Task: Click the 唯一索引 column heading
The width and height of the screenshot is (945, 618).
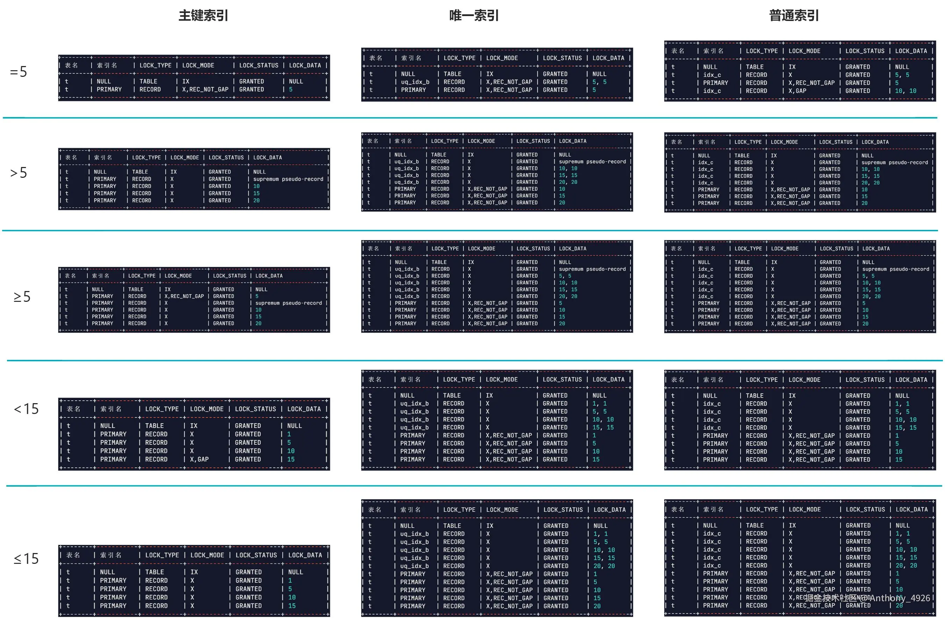Action: pyautogui.click(x=474, y=15)
